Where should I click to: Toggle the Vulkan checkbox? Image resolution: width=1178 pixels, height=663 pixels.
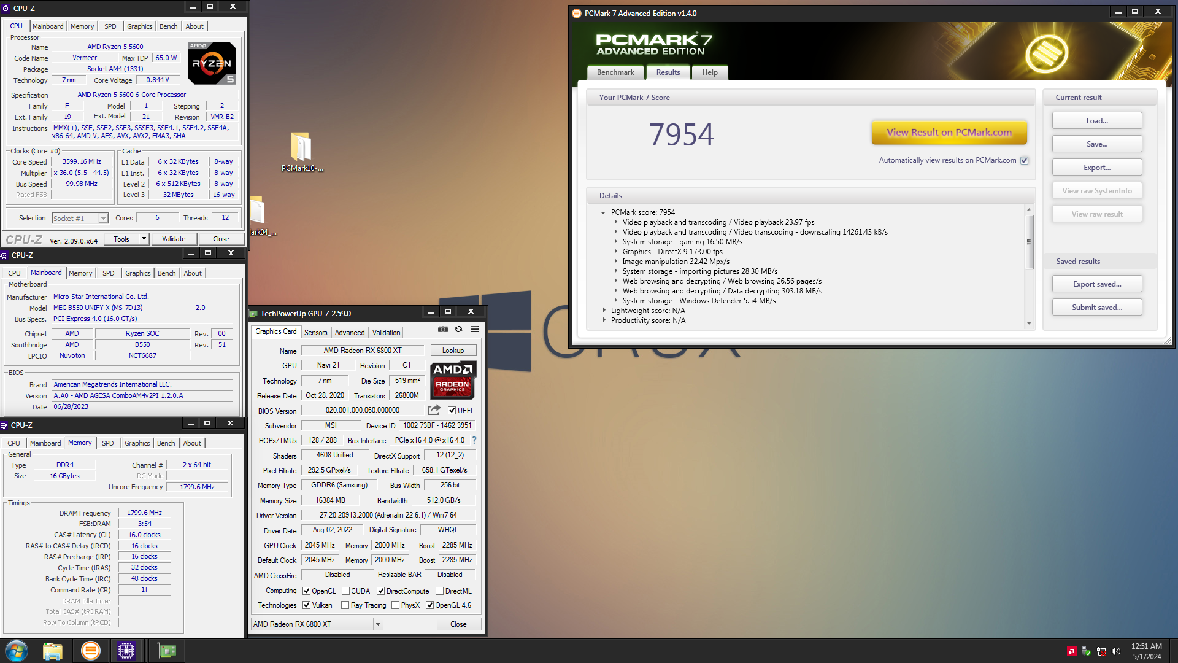coord(307,605)
